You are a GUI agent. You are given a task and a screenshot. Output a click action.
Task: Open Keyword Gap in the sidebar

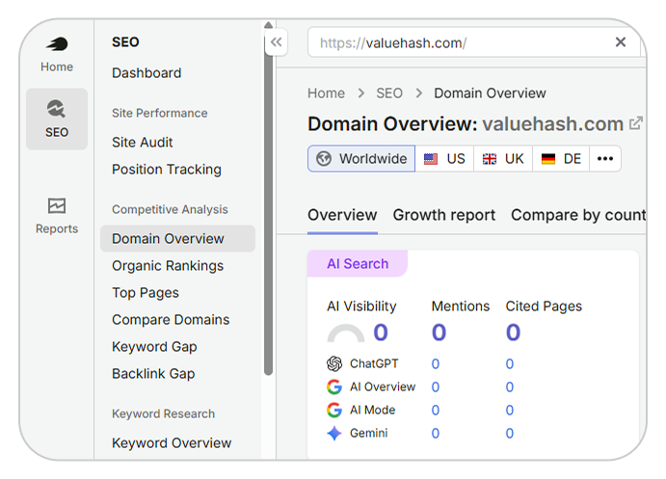pos(154,347)
